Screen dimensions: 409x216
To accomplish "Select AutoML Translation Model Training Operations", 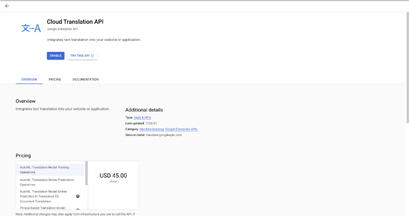I will (50, 170).
